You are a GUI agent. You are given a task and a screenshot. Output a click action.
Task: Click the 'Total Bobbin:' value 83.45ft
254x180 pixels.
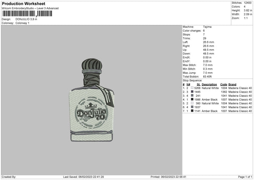click(x=207, y=77)
